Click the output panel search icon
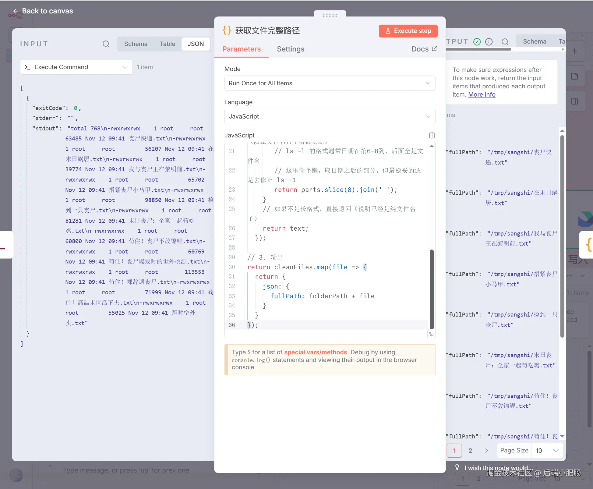This screenshot has height=489, width=593. (x=505, y=42)
